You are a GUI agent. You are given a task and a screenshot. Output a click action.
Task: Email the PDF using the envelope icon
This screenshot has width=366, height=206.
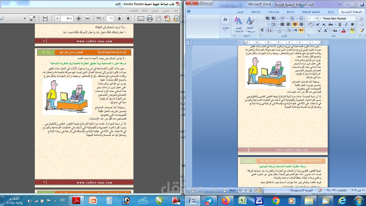141,18
